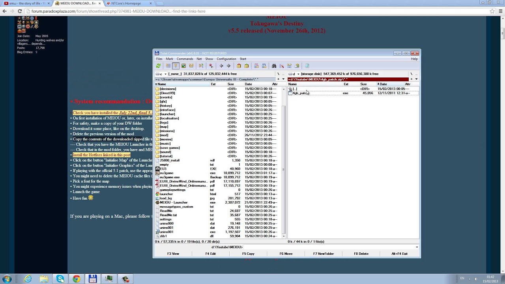The height and width of the screenshot is (284, 505).
Task: Click the F3 View button
Action: tap(173, 254)
